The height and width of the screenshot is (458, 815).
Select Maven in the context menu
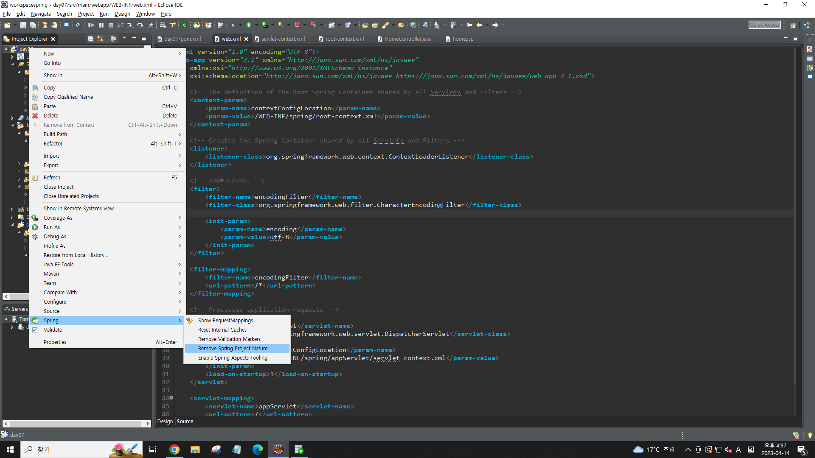107,274
